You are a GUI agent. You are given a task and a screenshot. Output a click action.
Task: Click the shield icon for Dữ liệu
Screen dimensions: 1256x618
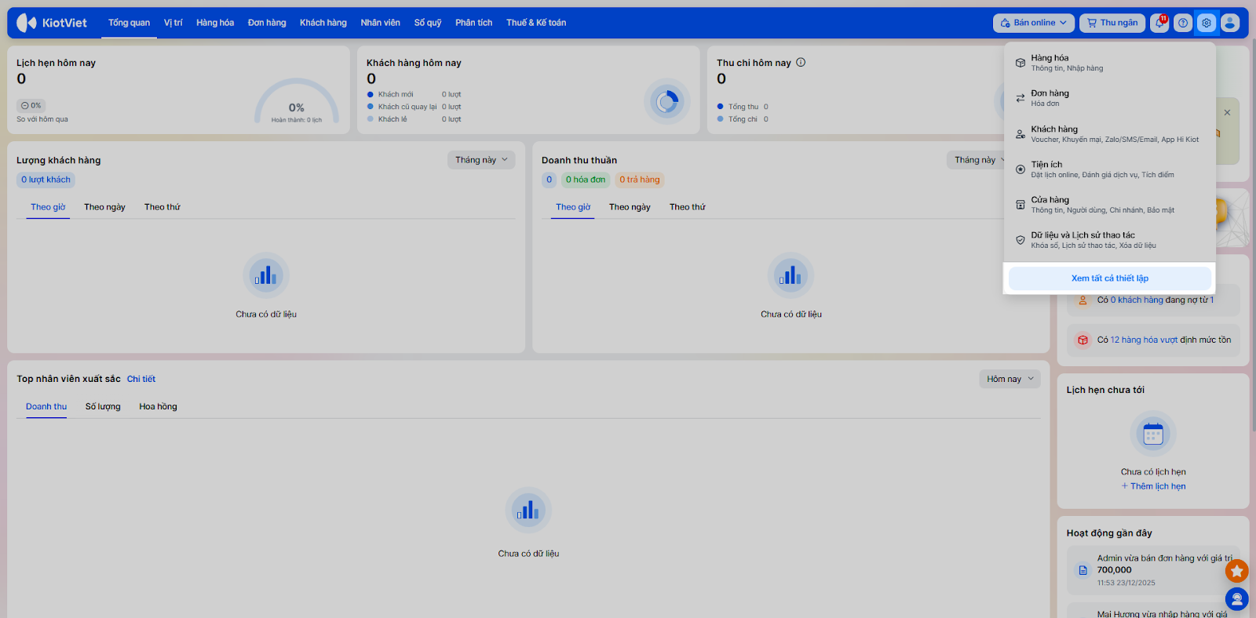[x=1020, y=240]
